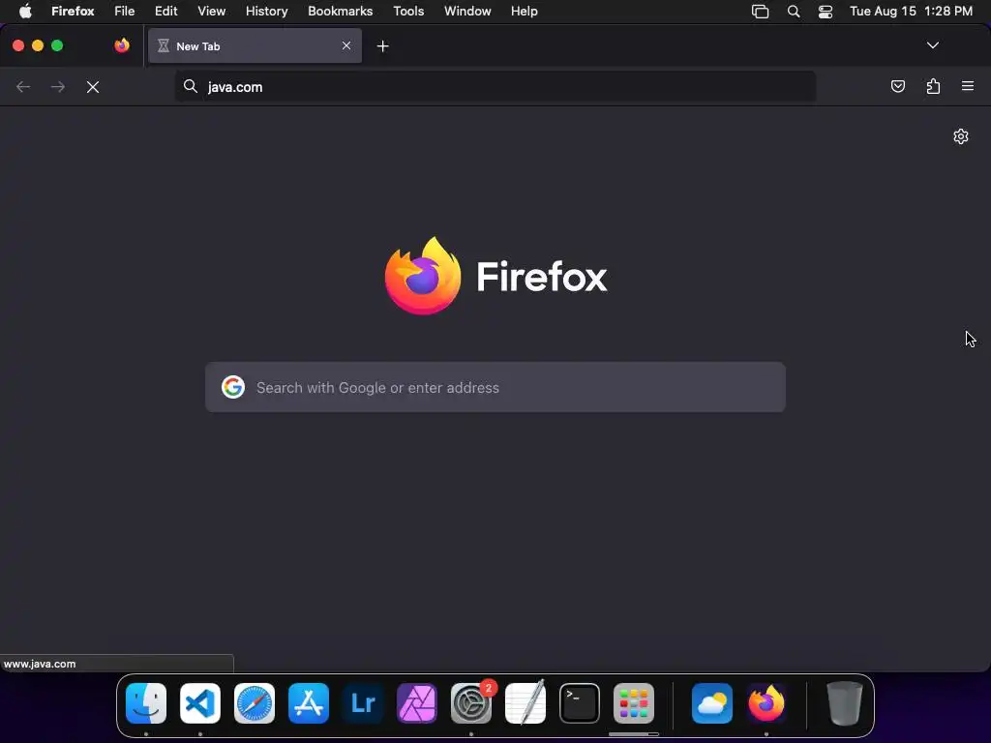Open the Edit menu
The image size is (991, 743).
166,12
